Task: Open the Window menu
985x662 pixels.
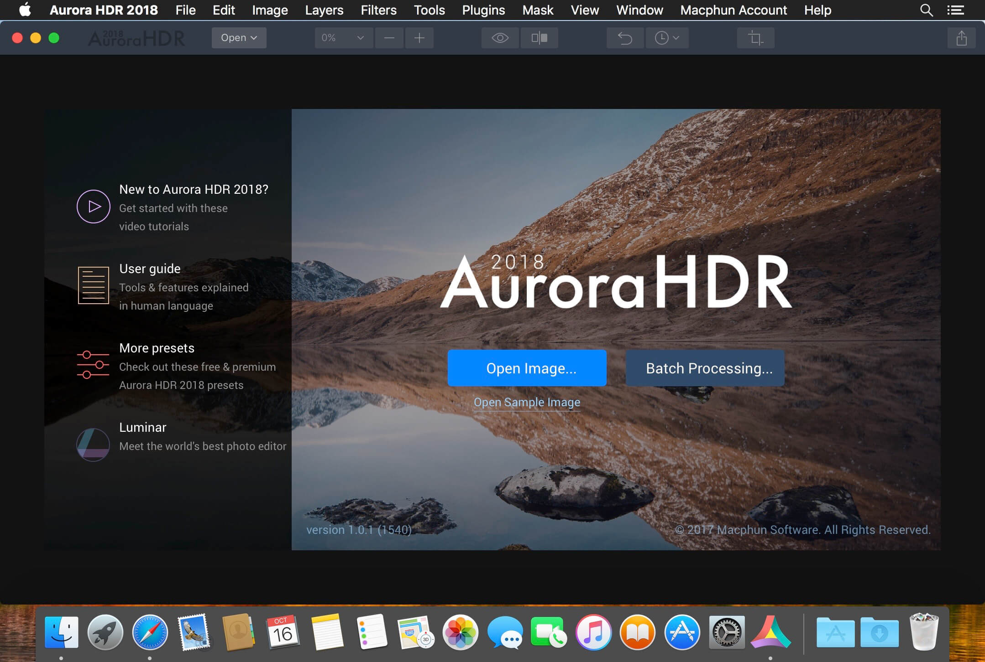Action: [x=639, y=10]
